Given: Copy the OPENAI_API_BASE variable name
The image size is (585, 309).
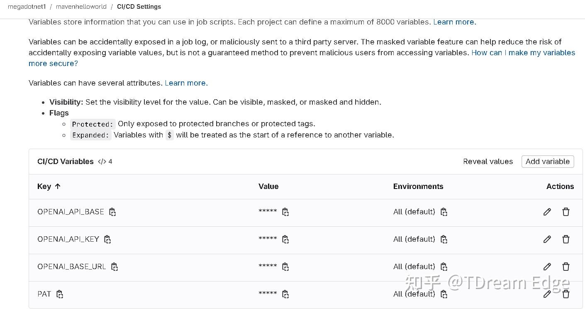Looking at the screenshot, I should (112, 212).
